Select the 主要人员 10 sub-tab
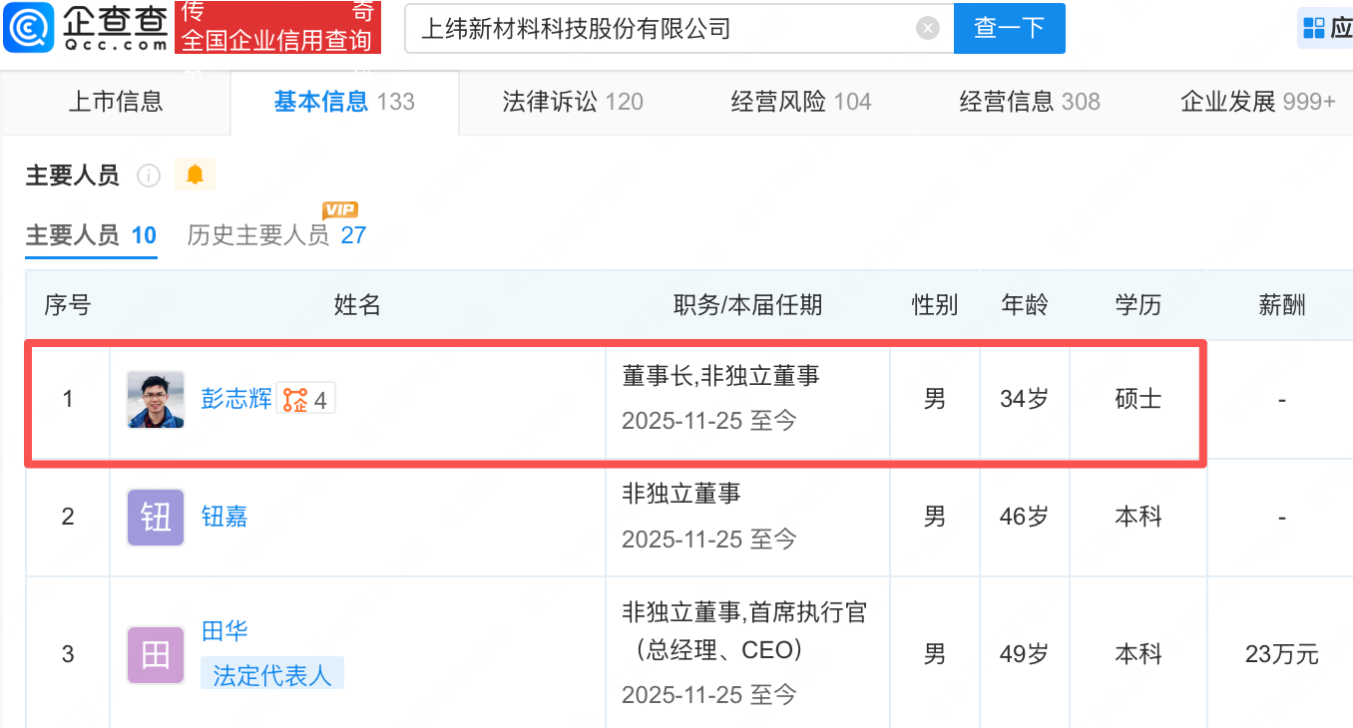This screenshot has width=1353, height=728. [92, 235]
